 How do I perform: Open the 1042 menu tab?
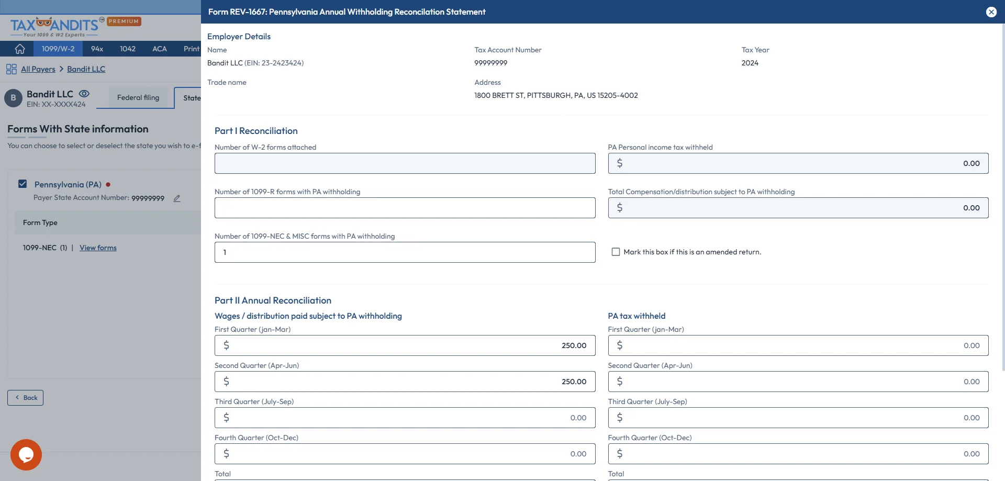coord(128,49)
